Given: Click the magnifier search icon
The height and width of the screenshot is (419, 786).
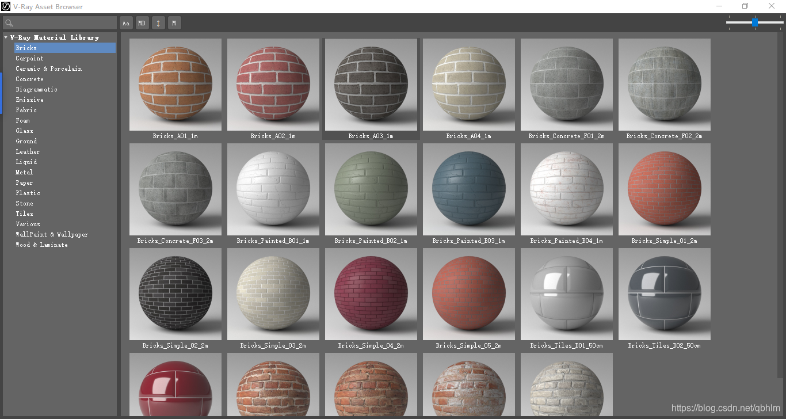Looking at the screenshot, I should 9,24.
